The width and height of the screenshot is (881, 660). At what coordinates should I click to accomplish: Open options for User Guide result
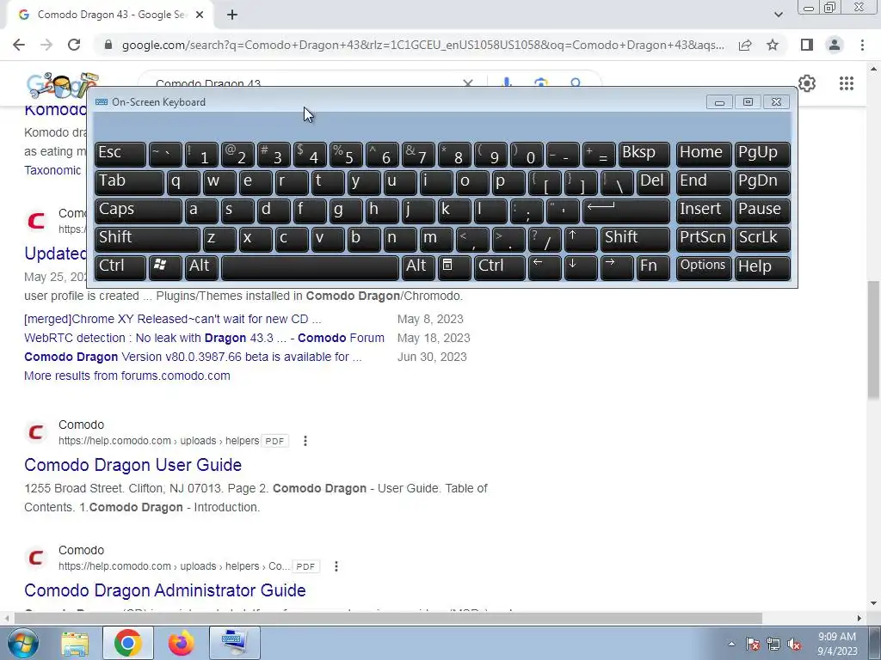[x=305, y=441]
